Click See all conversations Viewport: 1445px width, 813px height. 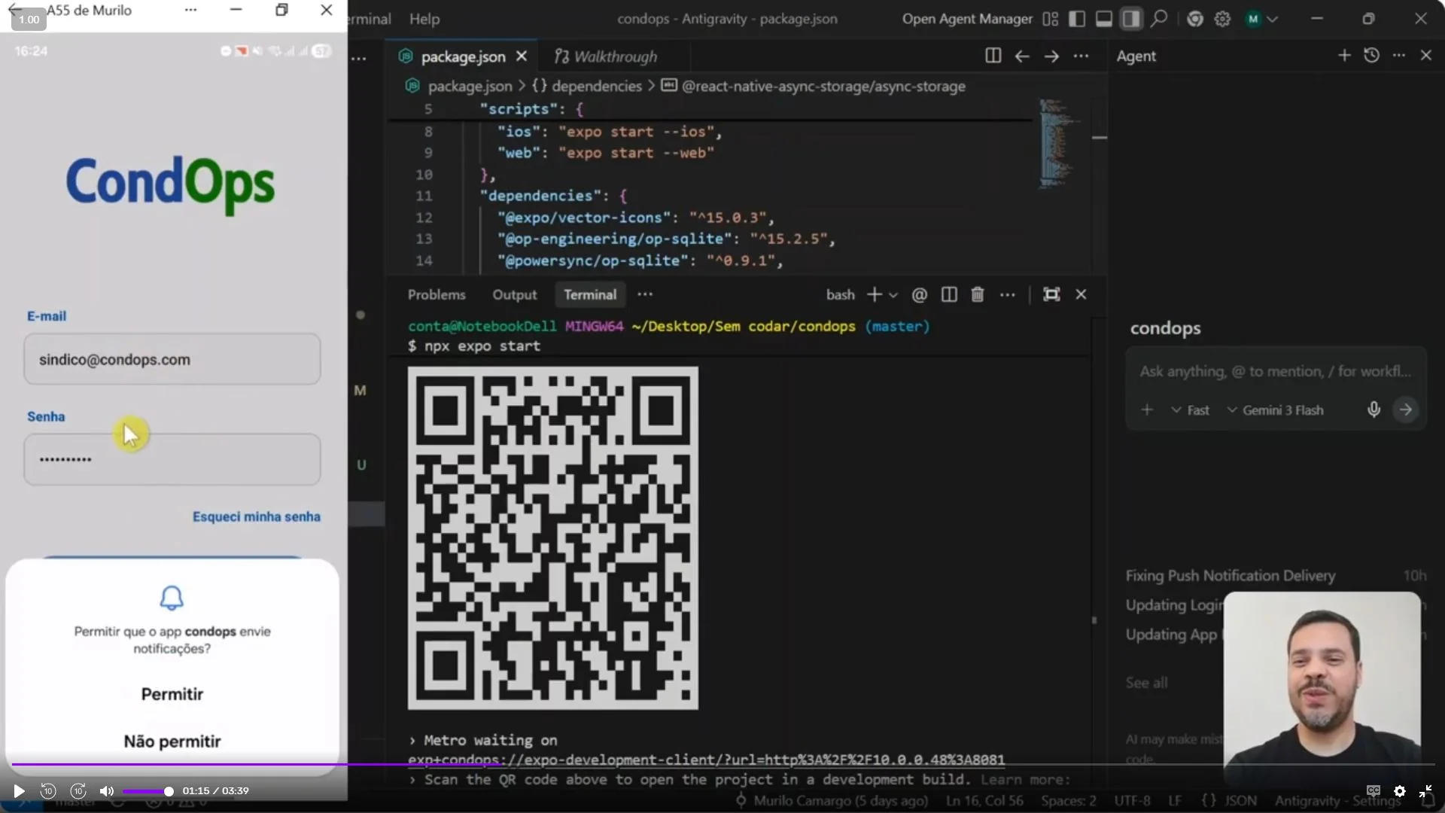1146,683
